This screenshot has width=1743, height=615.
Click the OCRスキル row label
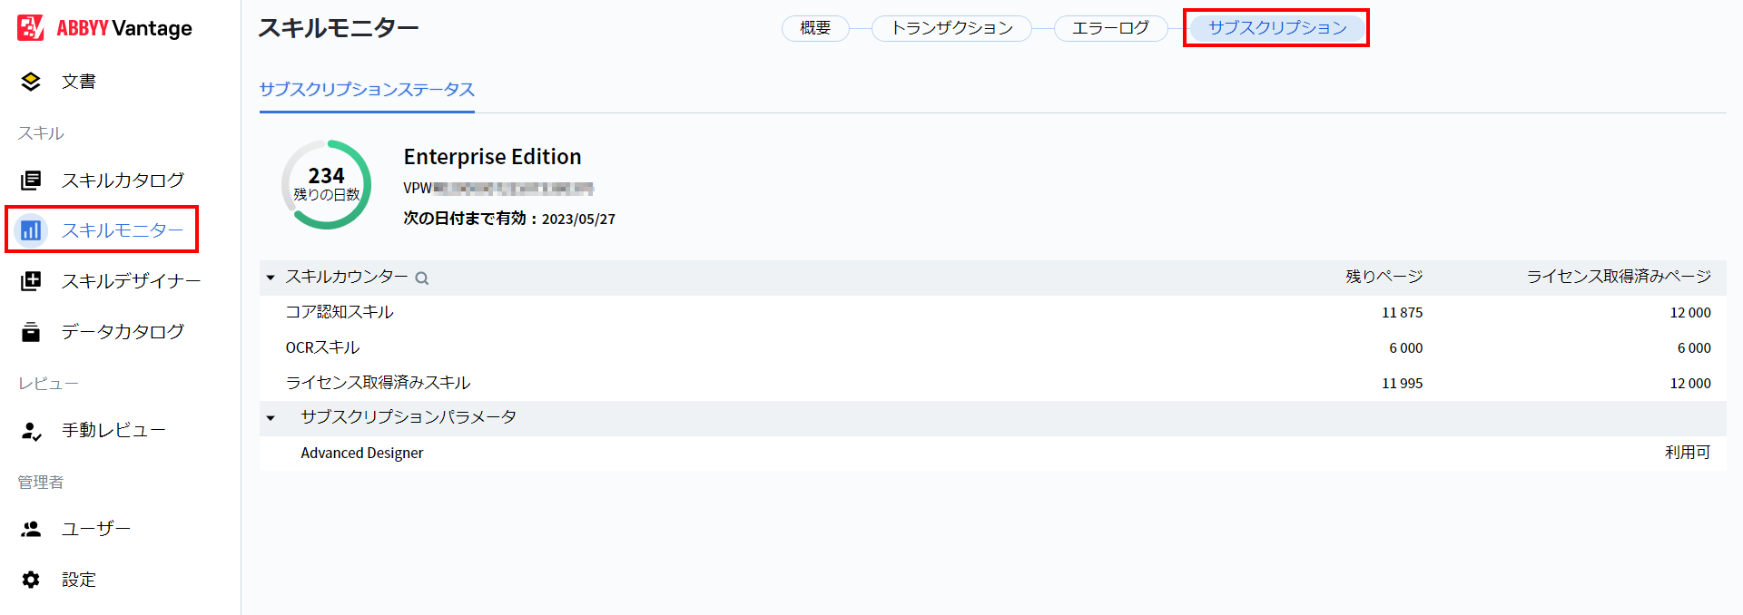322,347
